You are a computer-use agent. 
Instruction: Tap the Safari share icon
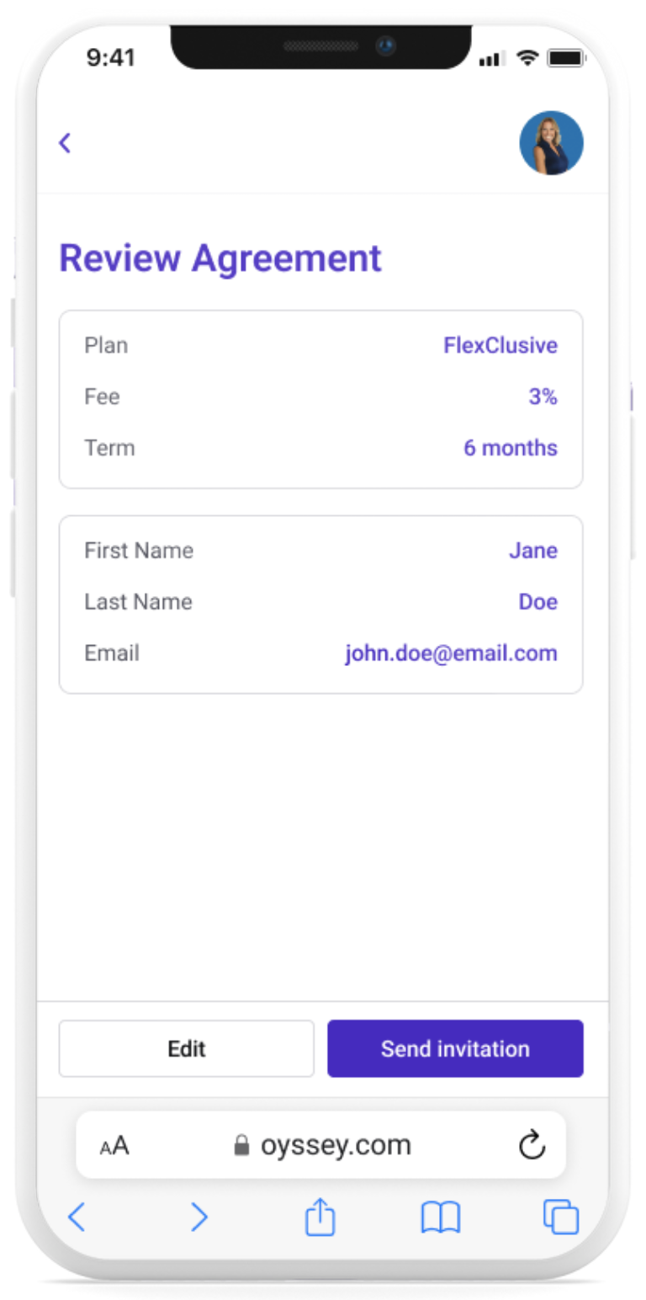click(x=320, y=1217)
